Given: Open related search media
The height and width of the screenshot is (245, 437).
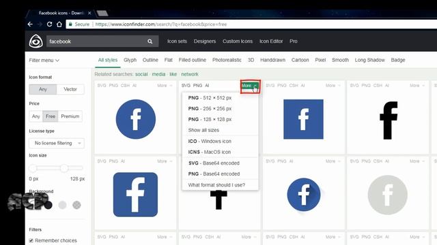Looking at the screenshot, I should click(158, 74).
